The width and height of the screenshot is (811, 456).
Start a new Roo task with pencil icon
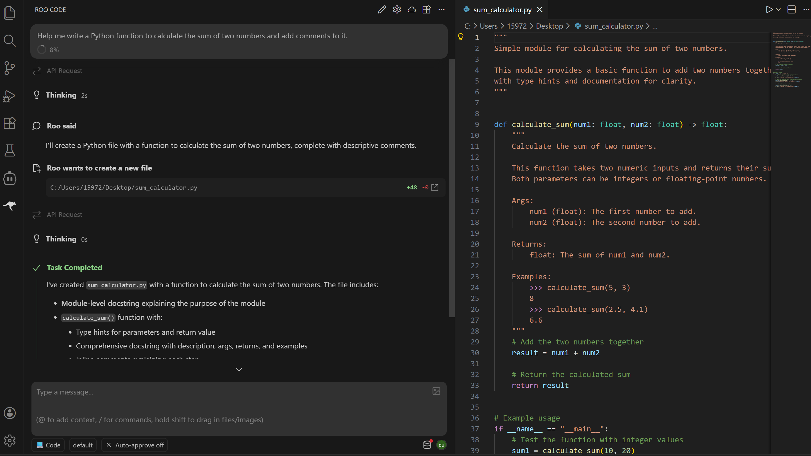click(382, 10)
